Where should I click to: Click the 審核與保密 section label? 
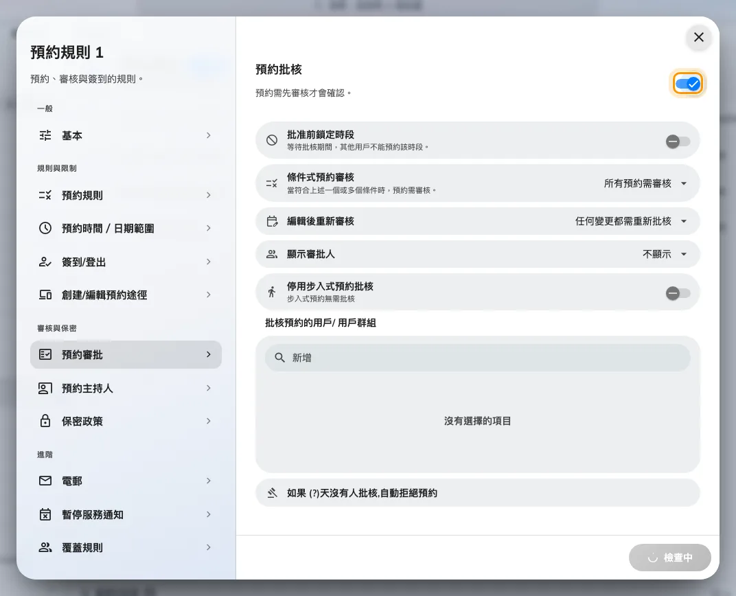[57, 328]
